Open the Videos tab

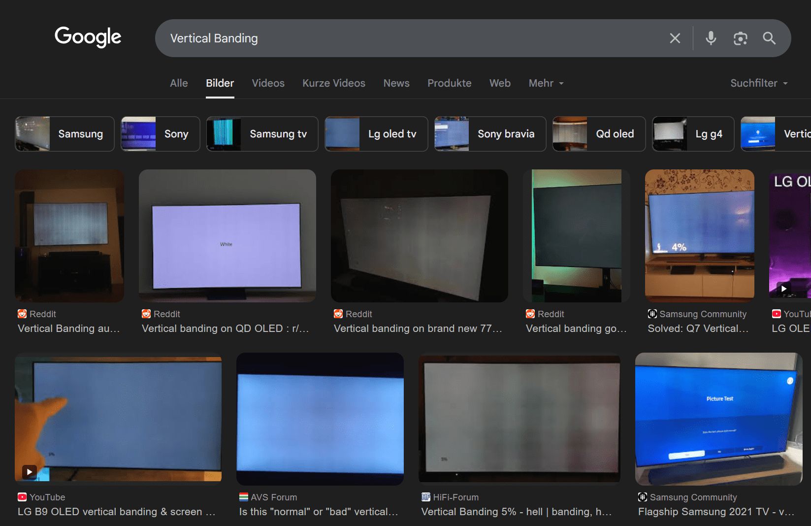(268, 83)
